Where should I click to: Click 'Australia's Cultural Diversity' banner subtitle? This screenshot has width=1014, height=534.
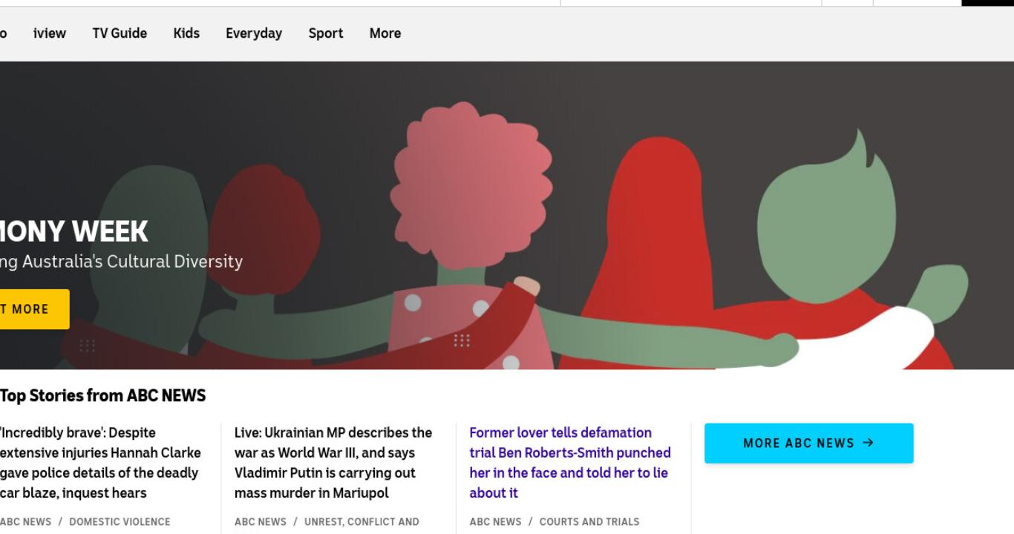[132, 262]
